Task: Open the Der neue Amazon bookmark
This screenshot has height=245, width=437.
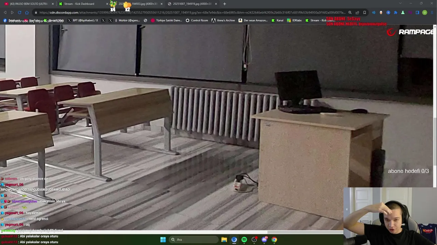Action: tap(253, 20)
